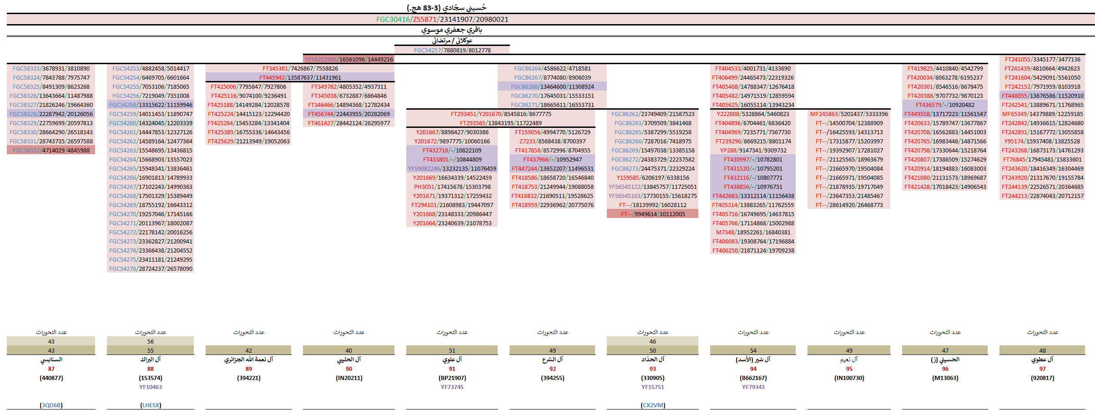Open the YF79343 link
This screenshot has height=415, width=1095.
point(753,387)
